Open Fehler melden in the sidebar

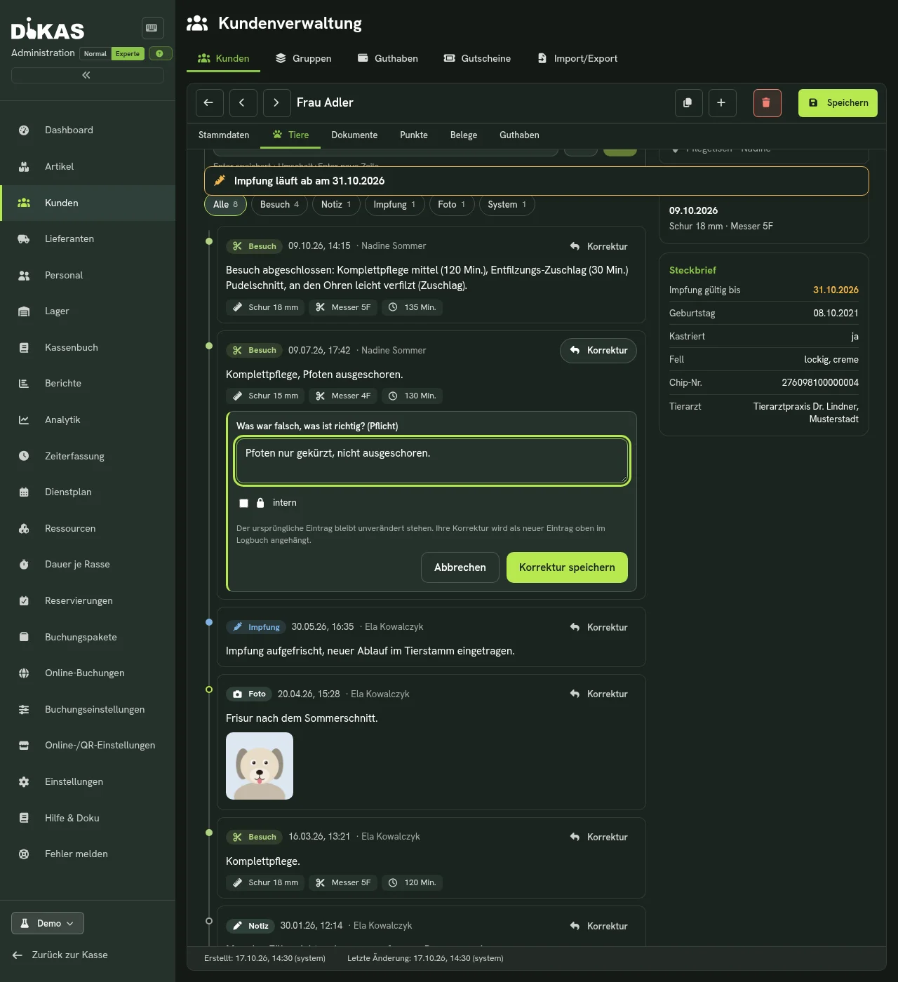pyautogui.click(x=88, y=854)
